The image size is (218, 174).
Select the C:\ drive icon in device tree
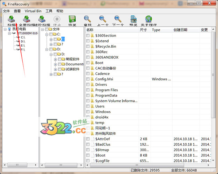pyautogui.click(x=18, y=37)
